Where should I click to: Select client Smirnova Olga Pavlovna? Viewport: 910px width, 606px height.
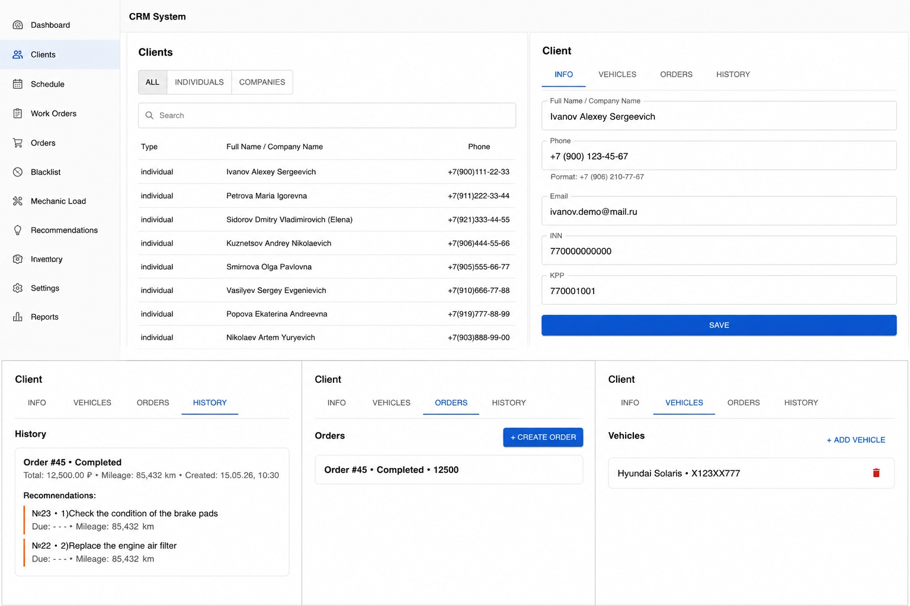(327, 267)
